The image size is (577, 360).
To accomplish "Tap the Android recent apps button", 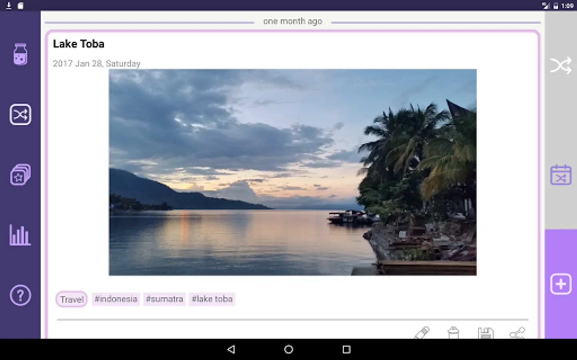I will pos(347,349).
